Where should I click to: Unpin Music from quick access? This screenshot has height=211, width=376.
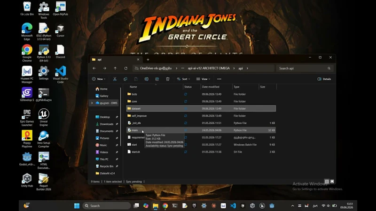117,145
